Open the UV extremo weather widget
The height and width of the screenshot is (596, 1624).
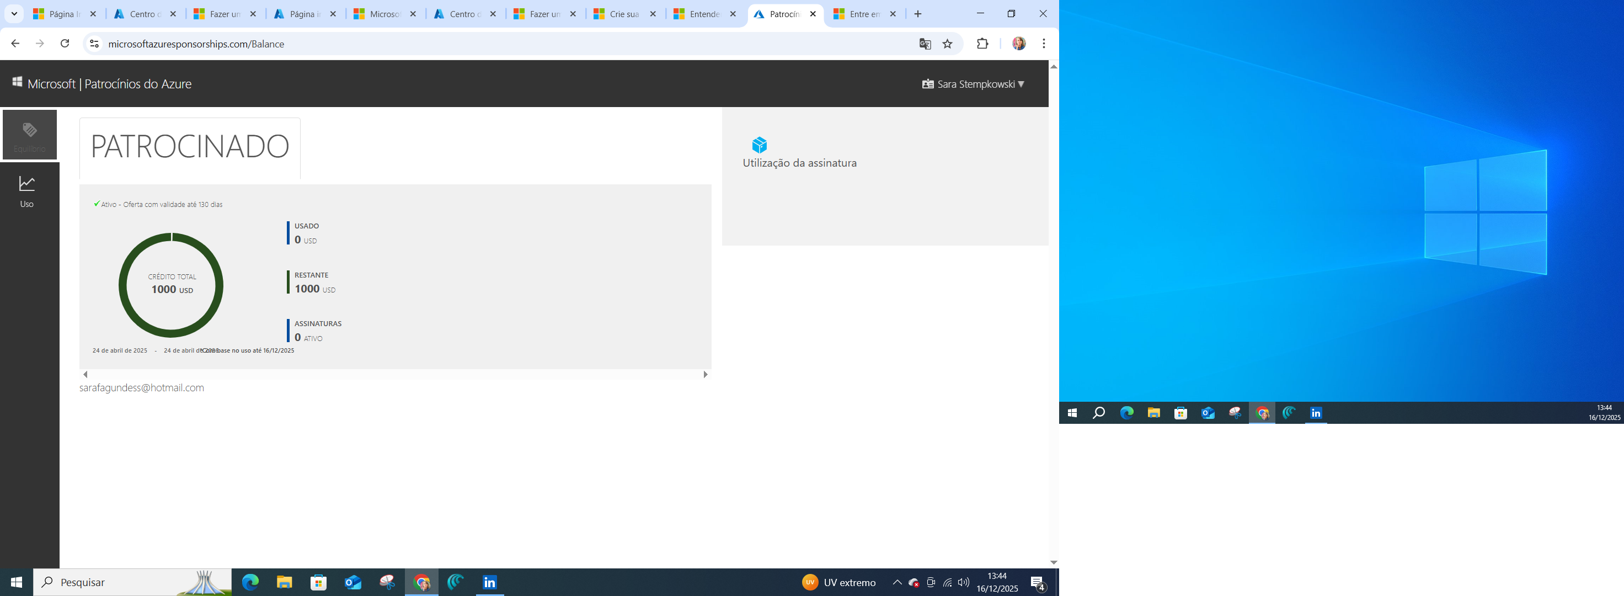(x=839, y=582)
